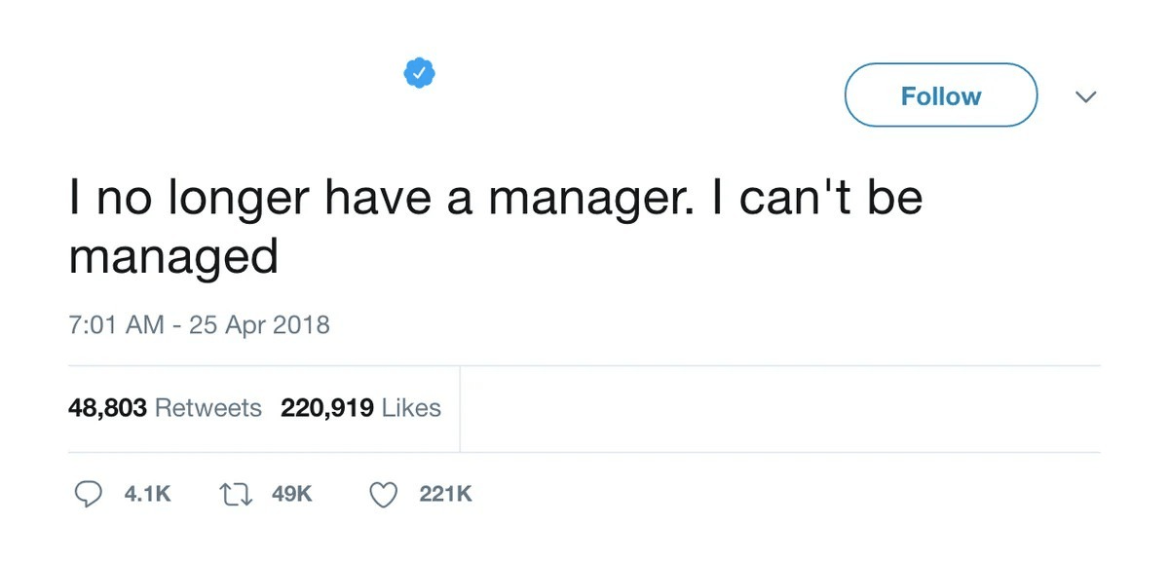1169x562 pixels.
Task: Click the word "Likes" in stats row
Action: [x=411, y=408]
